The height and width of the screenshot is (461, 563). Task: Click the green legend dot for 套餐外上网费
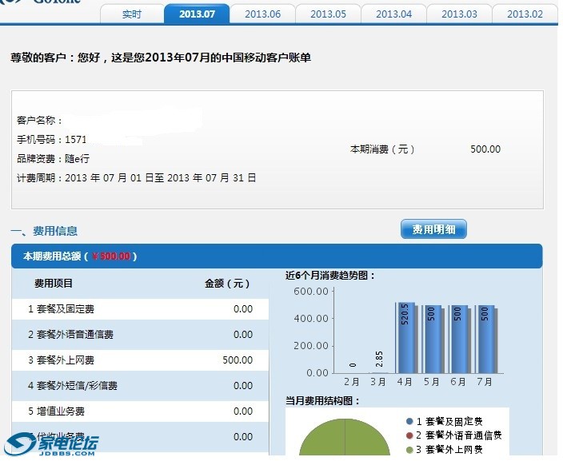(409, 450)
